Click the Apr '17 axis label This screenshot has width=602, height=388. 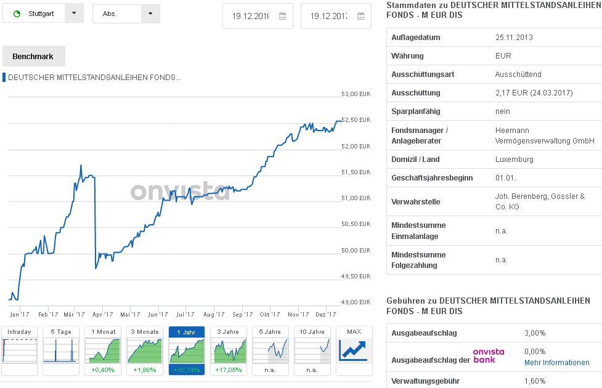tap(102, 314)
